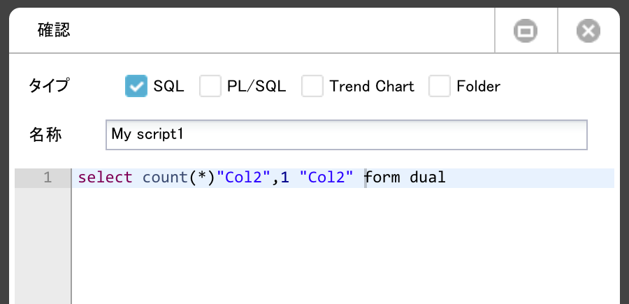Click the empty editor area below line 1
Screen dimensions: 629x304
click(x=343, y=246)
